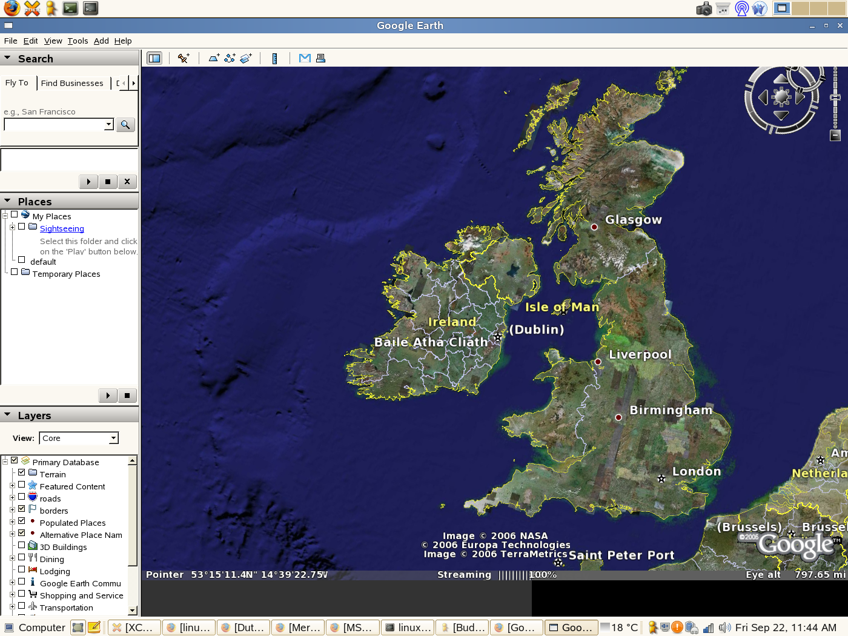Enable the roads layer checkbox
The width and height of the screenshot is (848, 636).
click(x=22, y=497)
